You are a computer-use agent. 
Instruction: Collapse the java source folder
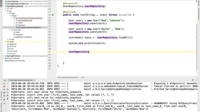[x=10, y=16]
